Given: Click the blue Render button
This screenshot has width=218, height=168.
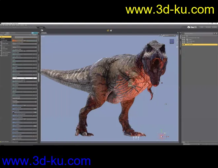Looking at the screenshot, I should 35,33.
